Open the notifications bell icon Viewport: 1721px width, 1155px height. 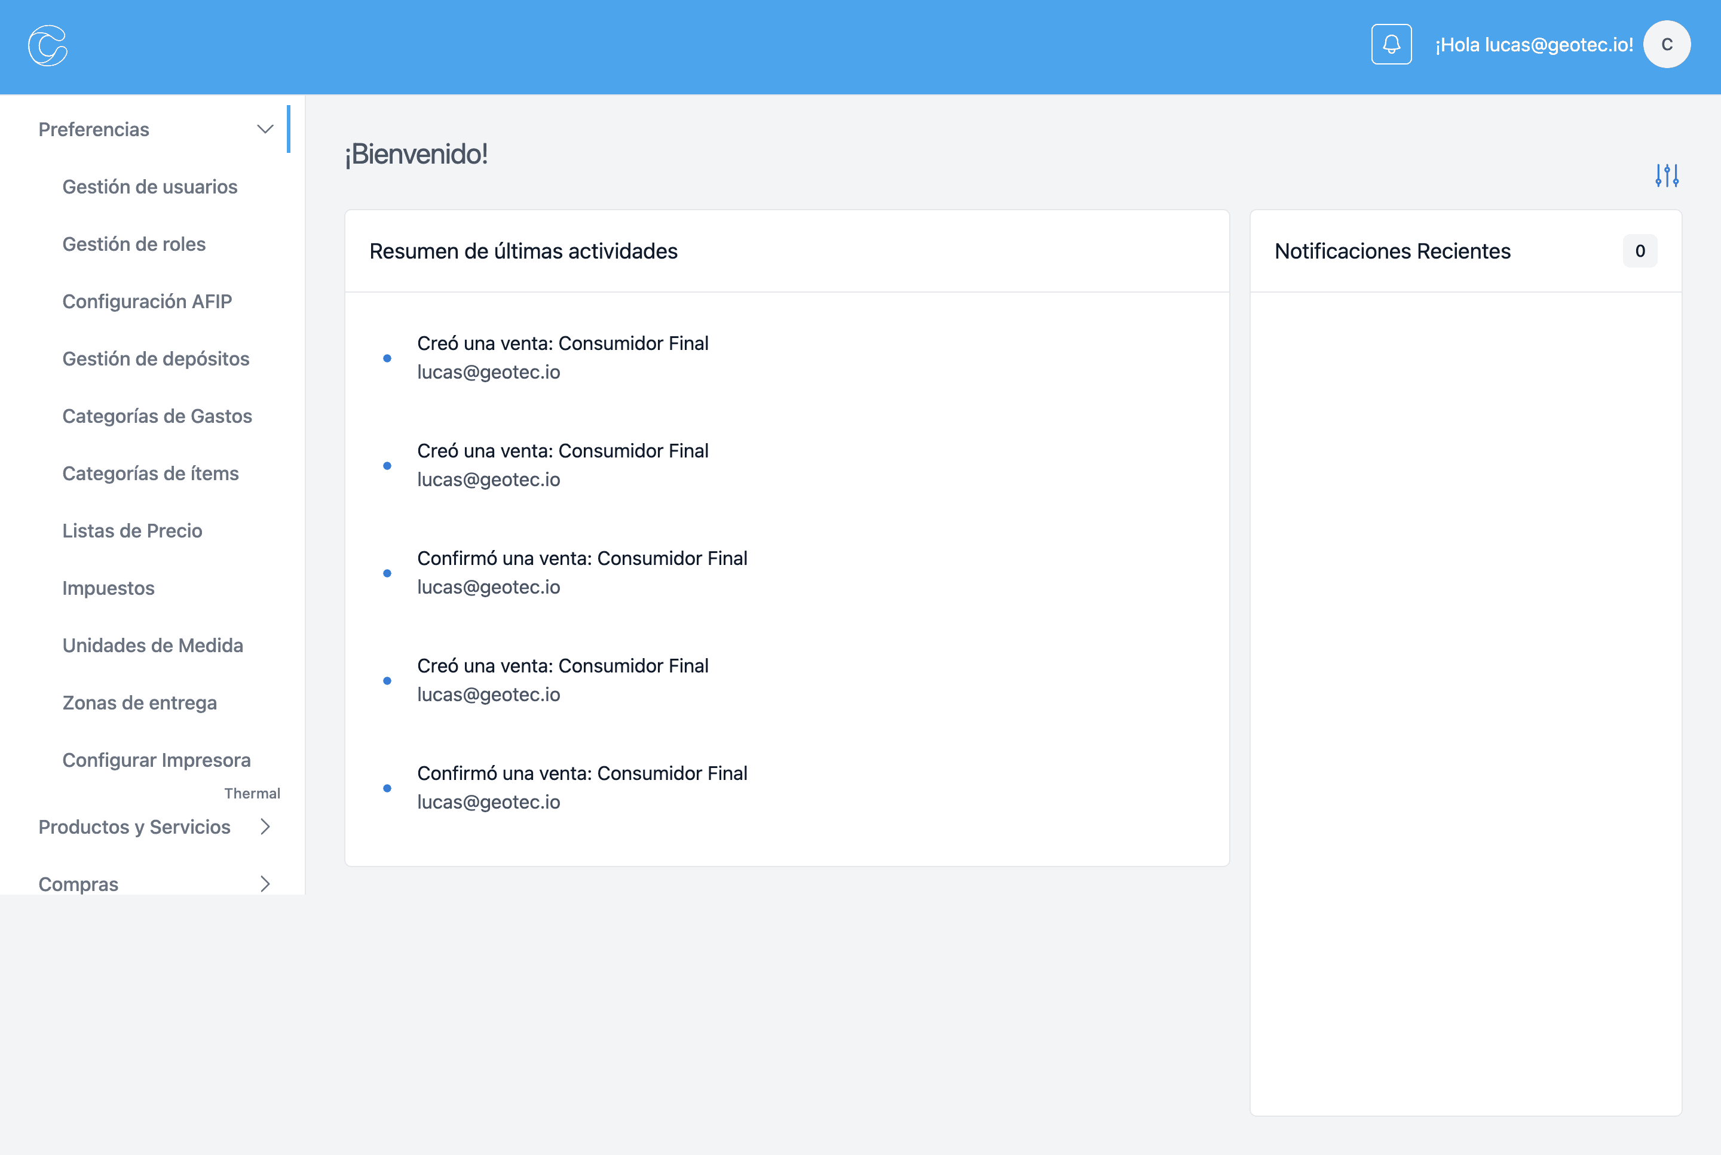click(x=1392, y=44)
